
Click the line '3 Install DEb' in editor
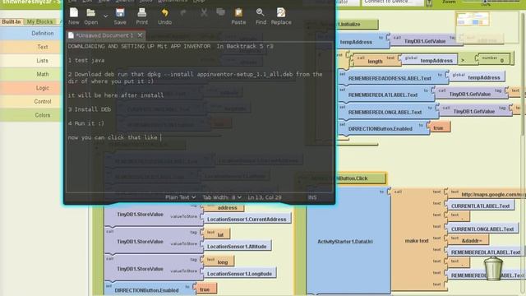(x=90, y=109)
